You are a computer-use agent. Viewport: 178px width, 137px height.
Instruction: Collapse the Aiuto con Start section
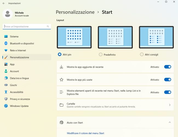tap(170, 122)
